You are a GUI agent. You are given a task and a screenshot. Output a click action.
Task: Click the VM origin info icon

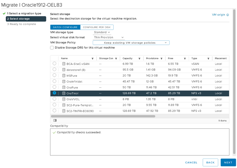pyautogui.click(x=228, y=15)
